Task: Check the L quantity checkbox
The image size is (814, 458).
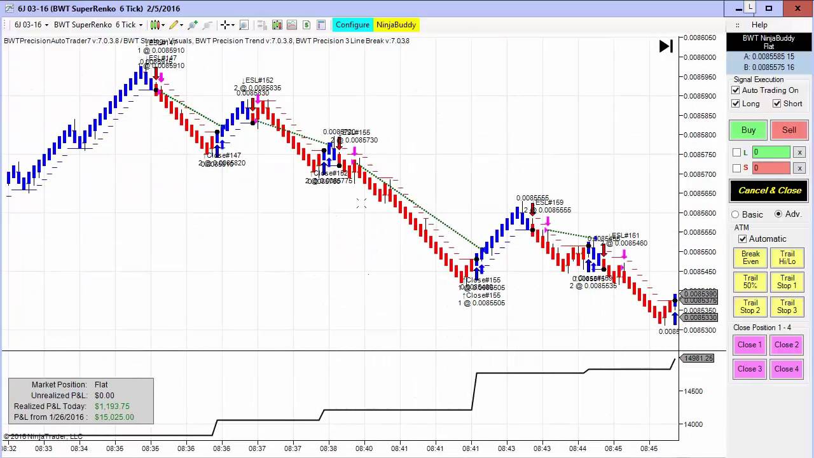Action: 736,152
